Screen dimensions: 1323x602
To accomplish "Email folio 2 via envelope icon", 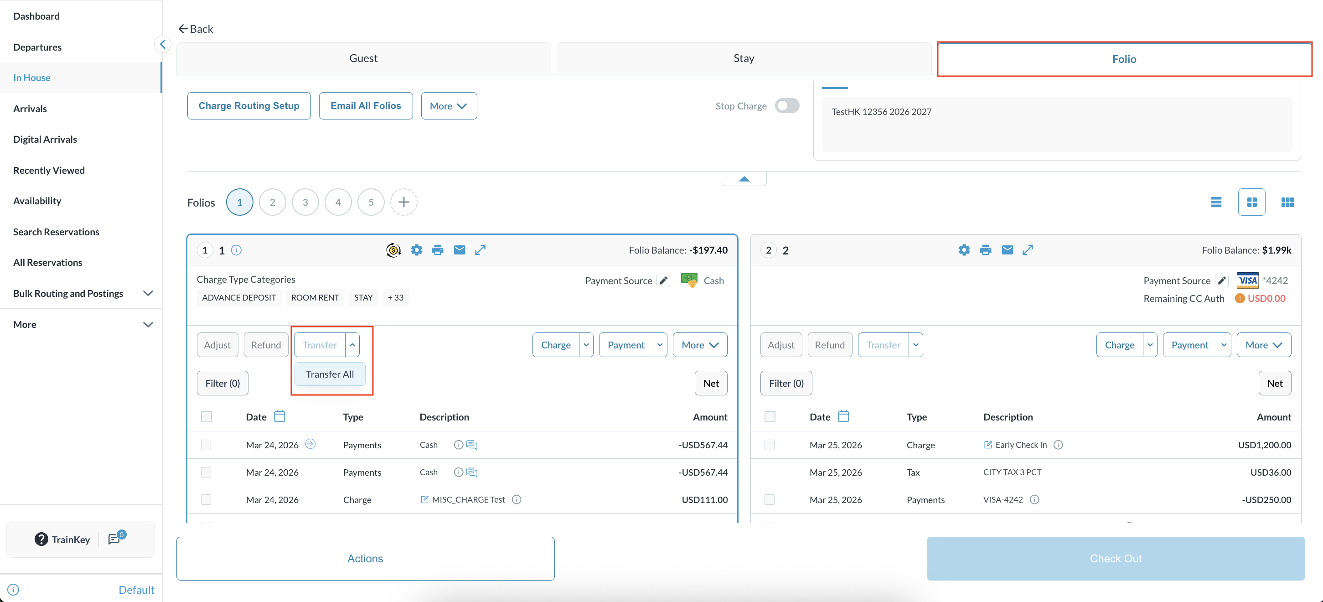I will pyautogui.click(x=1007, y=250).
